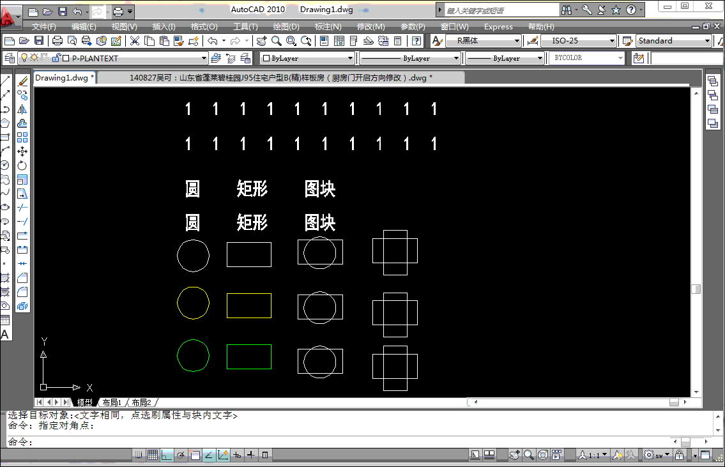Open the Express menu
Viewport: 725px width, 467px height.
tap(498, 27)
